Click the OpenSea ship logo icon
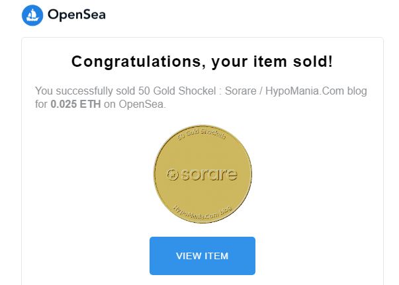The height and width of the screenshot is (285, 399). pos(32,15)
